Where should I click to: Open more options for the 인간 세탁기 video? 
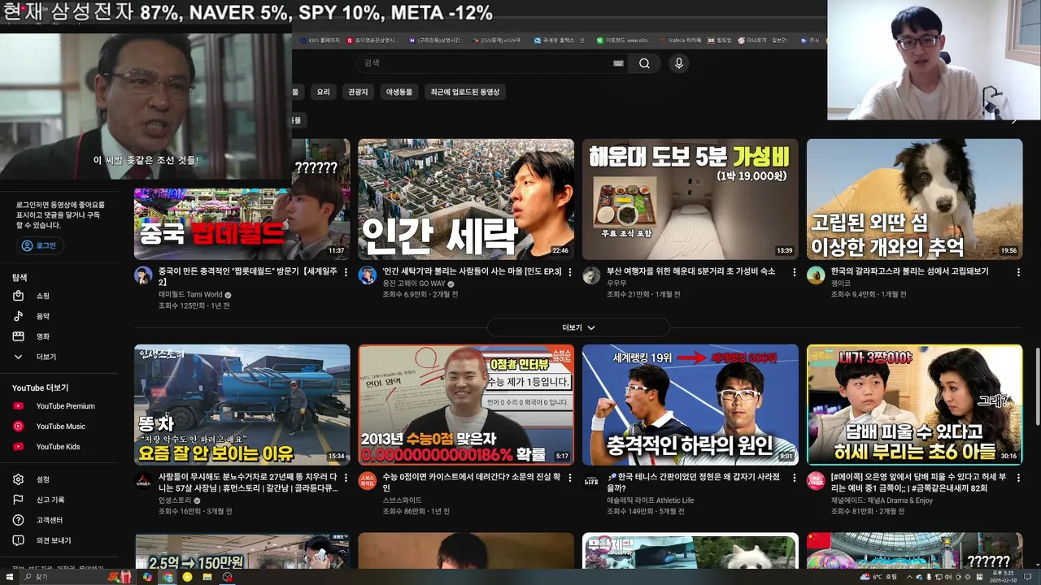570,272
